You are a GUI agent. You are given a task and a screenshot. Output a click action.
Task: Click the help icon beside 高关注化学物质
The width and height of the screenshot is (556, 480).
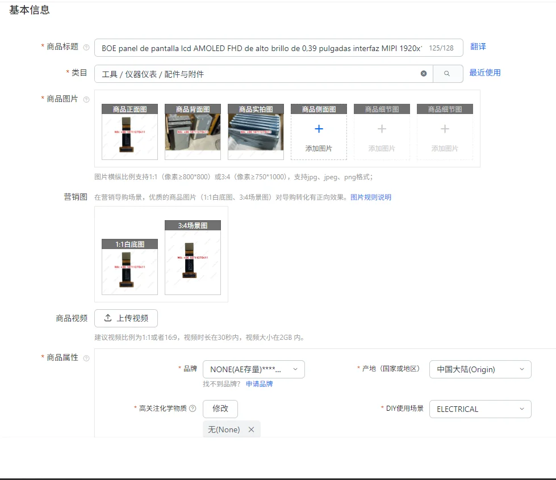pyautogui.click(x=193, y=409)
